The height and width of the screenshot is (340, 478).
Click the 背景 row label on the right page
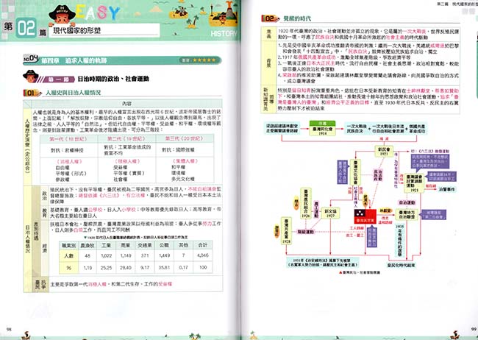pyautogui.click(x=269, y=63)
